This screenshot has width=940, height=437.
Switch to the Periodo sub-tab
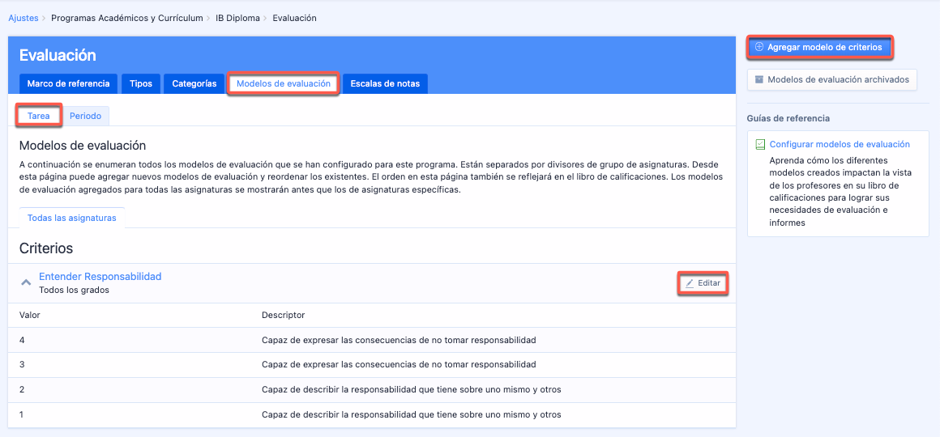click(x=85, y=116)
